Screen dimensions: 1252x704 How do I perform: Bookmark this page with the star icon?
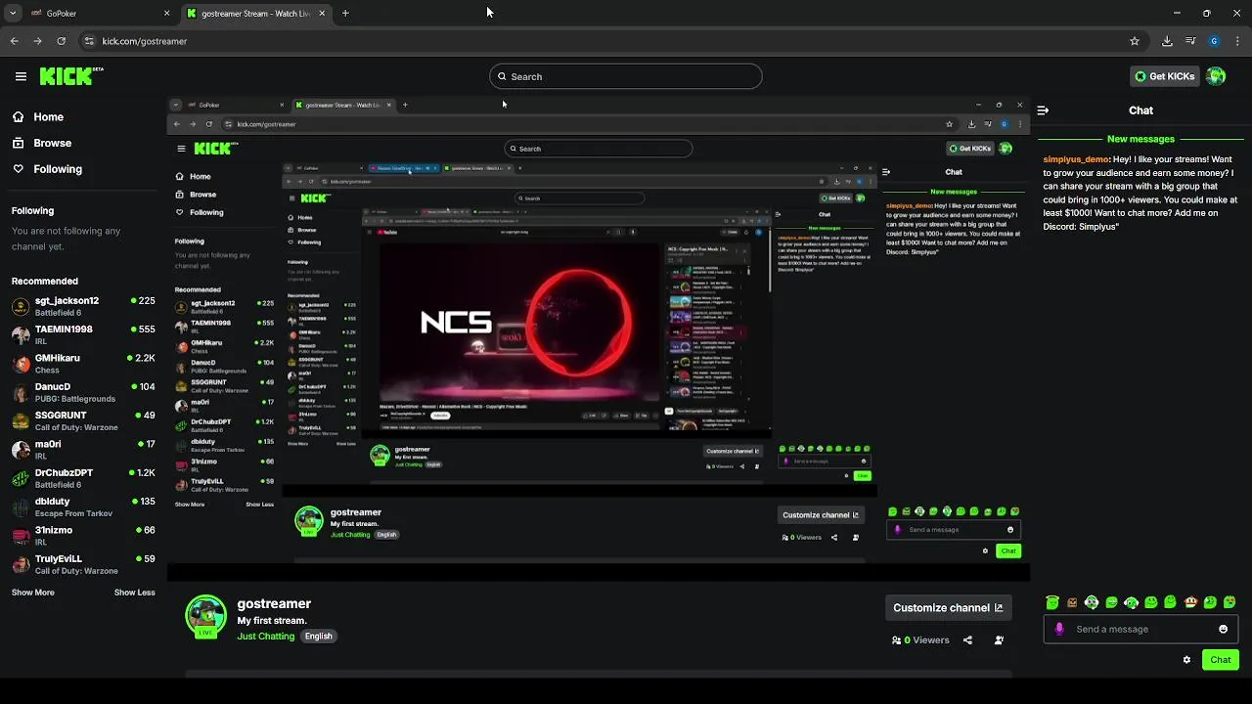pyautogui.click(x=1135, y=41)
